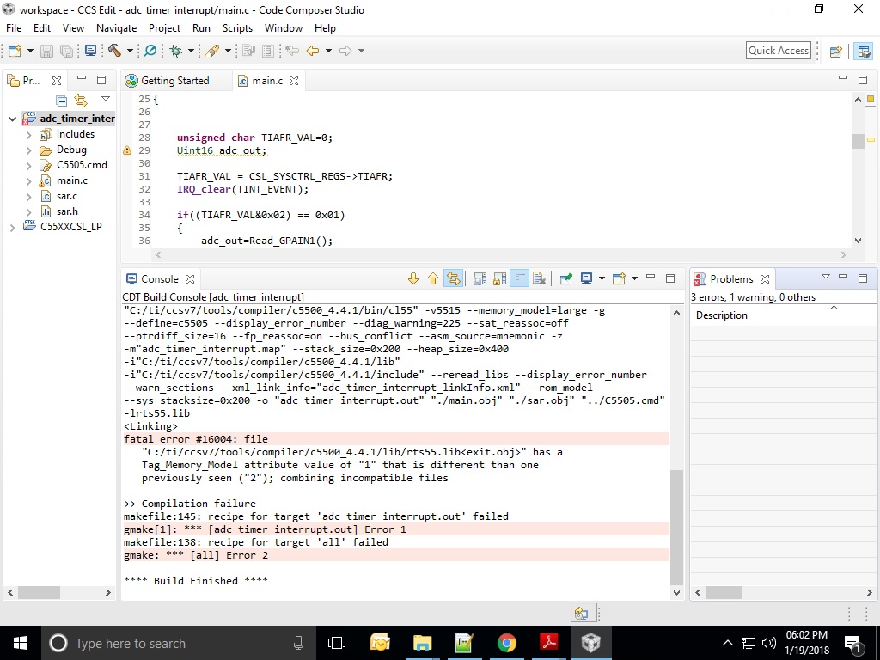880x660 pixels.
Task: Click the warning marker on line 29
Action: point(127,150)
